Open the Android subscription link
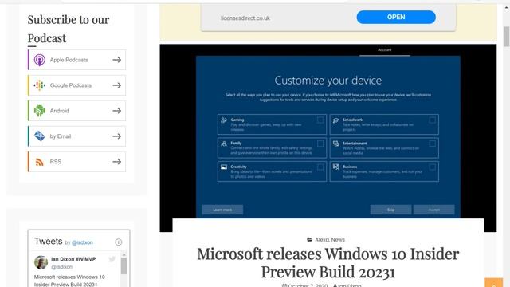 [76, 111]
